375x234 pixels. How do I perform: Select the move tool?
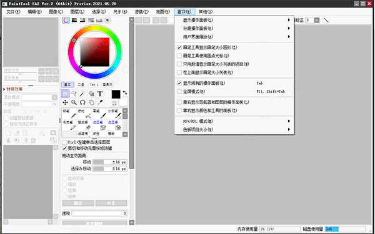click(x=65, y=102)
